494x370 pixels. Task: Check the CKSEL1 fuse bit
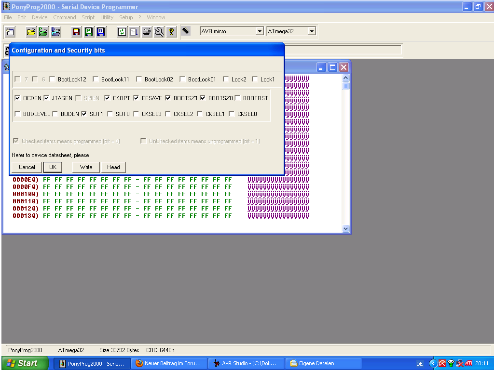click(200, 114)
